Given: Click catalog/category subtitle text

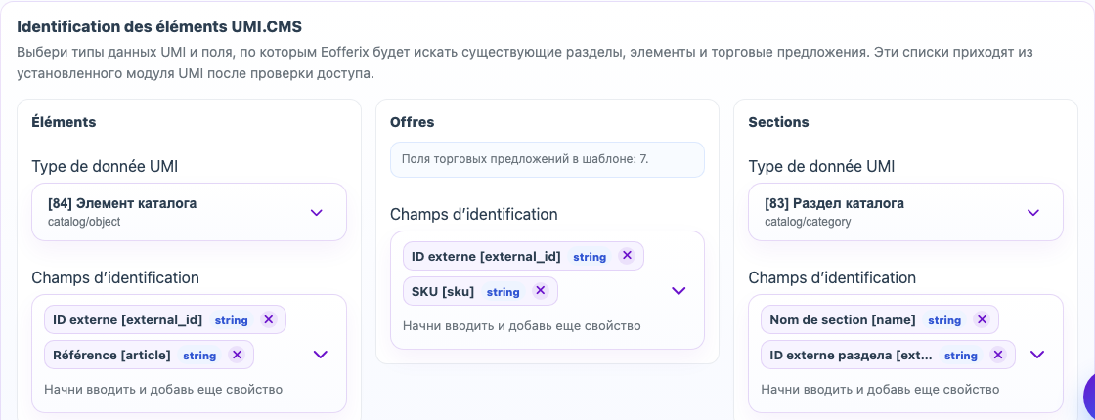Looking at the screenshot, I should click(x=808, y=222).
